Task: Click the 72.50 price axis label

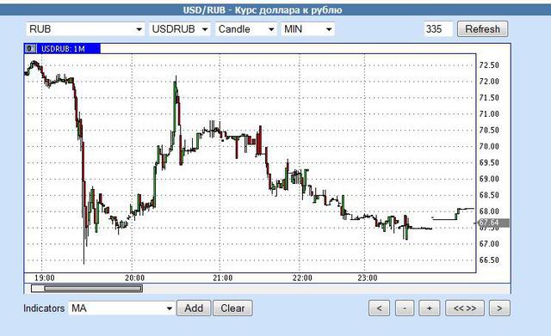Action: coord(489,65)
